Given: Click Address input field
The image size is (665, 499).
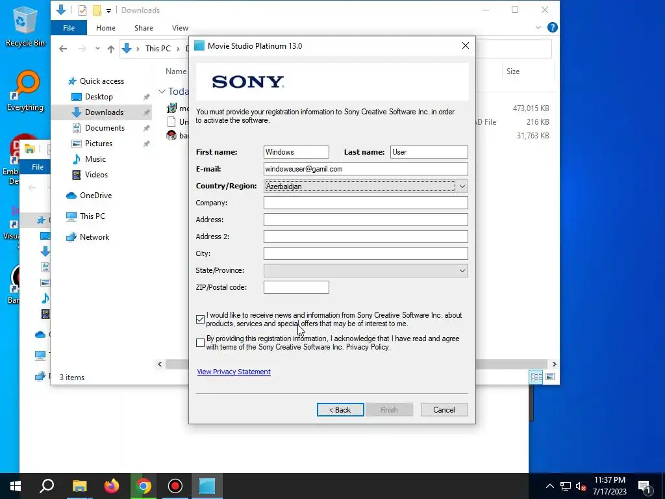Looking at the screenshot, I should click(x=366, y=220).
